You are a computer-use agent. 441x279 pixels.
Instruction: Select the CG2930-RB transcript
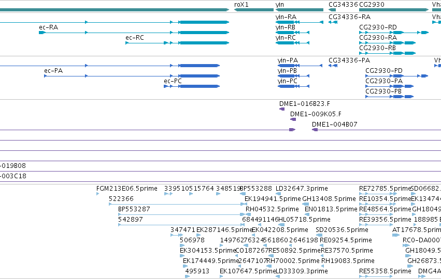(387, 53)
